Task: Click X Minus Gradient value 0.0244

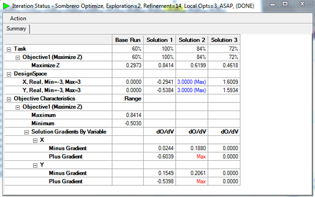Action: point(166,148)
